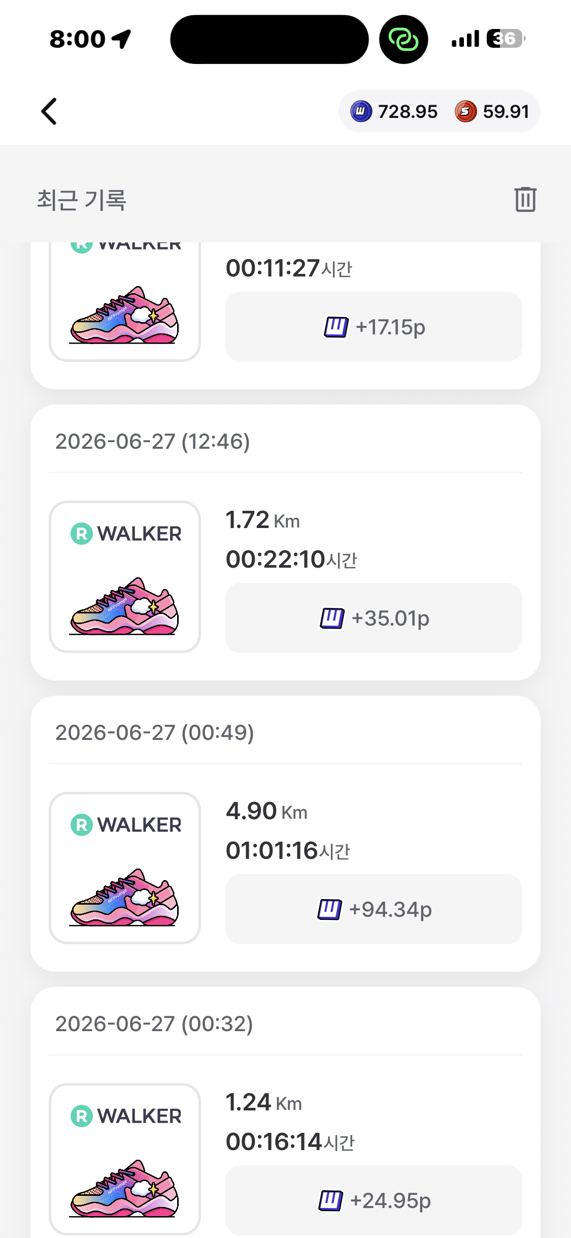Open sneaker thumbnail for 4.90 Km record
Viewport: 571px width, 1238px height.
[125, 868]
